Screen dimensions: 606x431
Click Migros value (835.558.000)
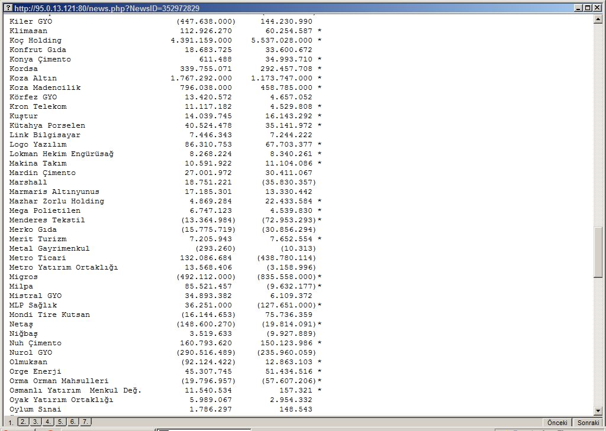pos(287,277)
